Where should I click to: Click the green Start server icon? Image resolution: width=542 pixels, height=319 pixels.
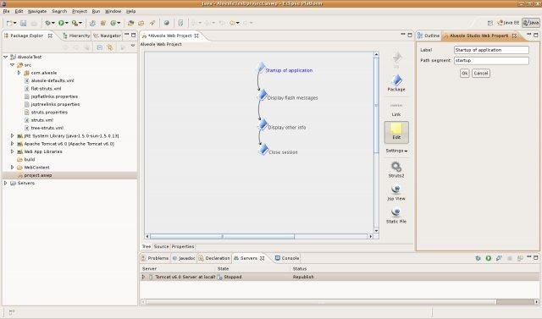click(x=489, y=258)
